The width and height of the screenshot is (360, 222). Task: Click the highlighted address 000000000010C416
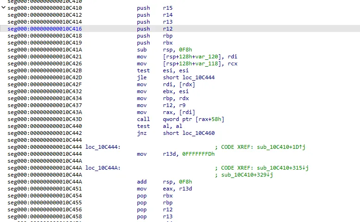[44, 29]
